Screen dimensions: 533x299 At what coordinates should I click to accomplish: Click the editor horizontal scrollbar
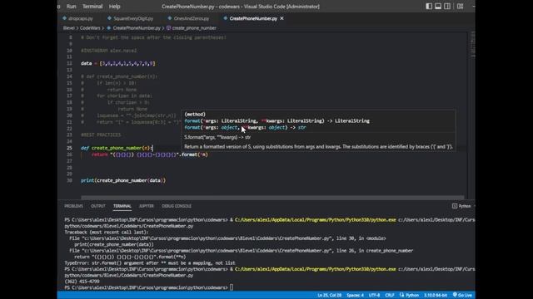(272, 198)
